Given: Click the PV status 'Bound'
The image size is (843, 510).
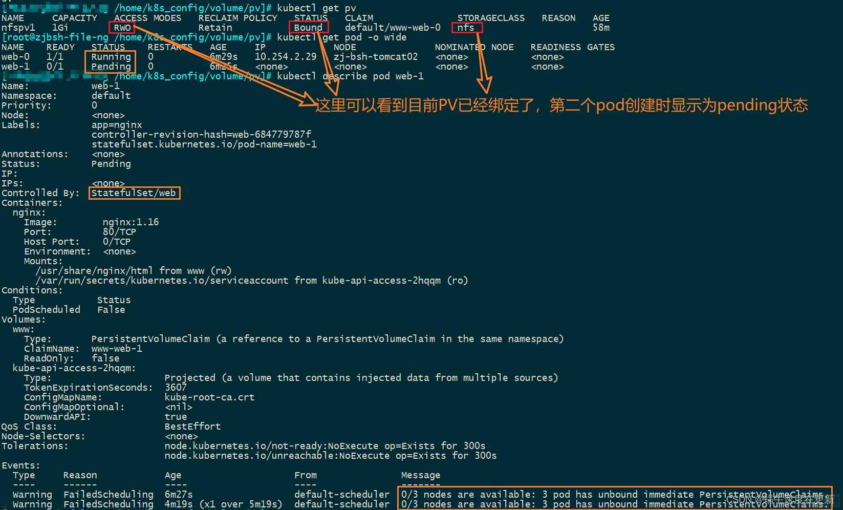Looking at the screenshot, I should click(x=308, y=28).
